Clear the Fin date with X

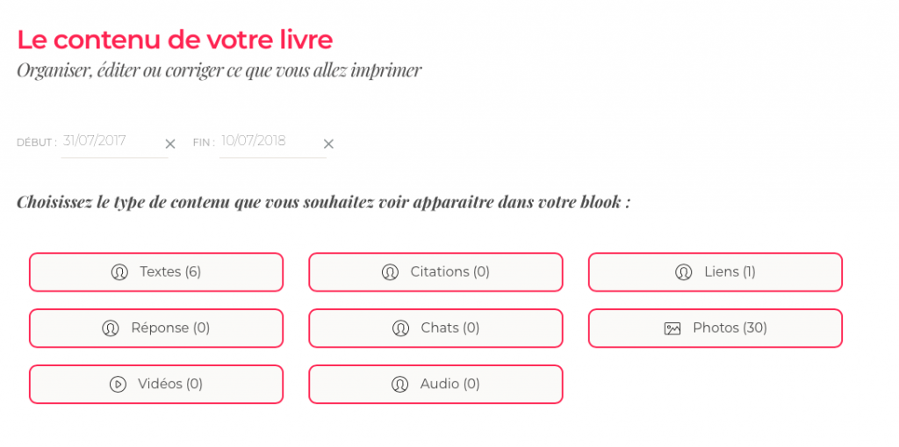point(328,144)
